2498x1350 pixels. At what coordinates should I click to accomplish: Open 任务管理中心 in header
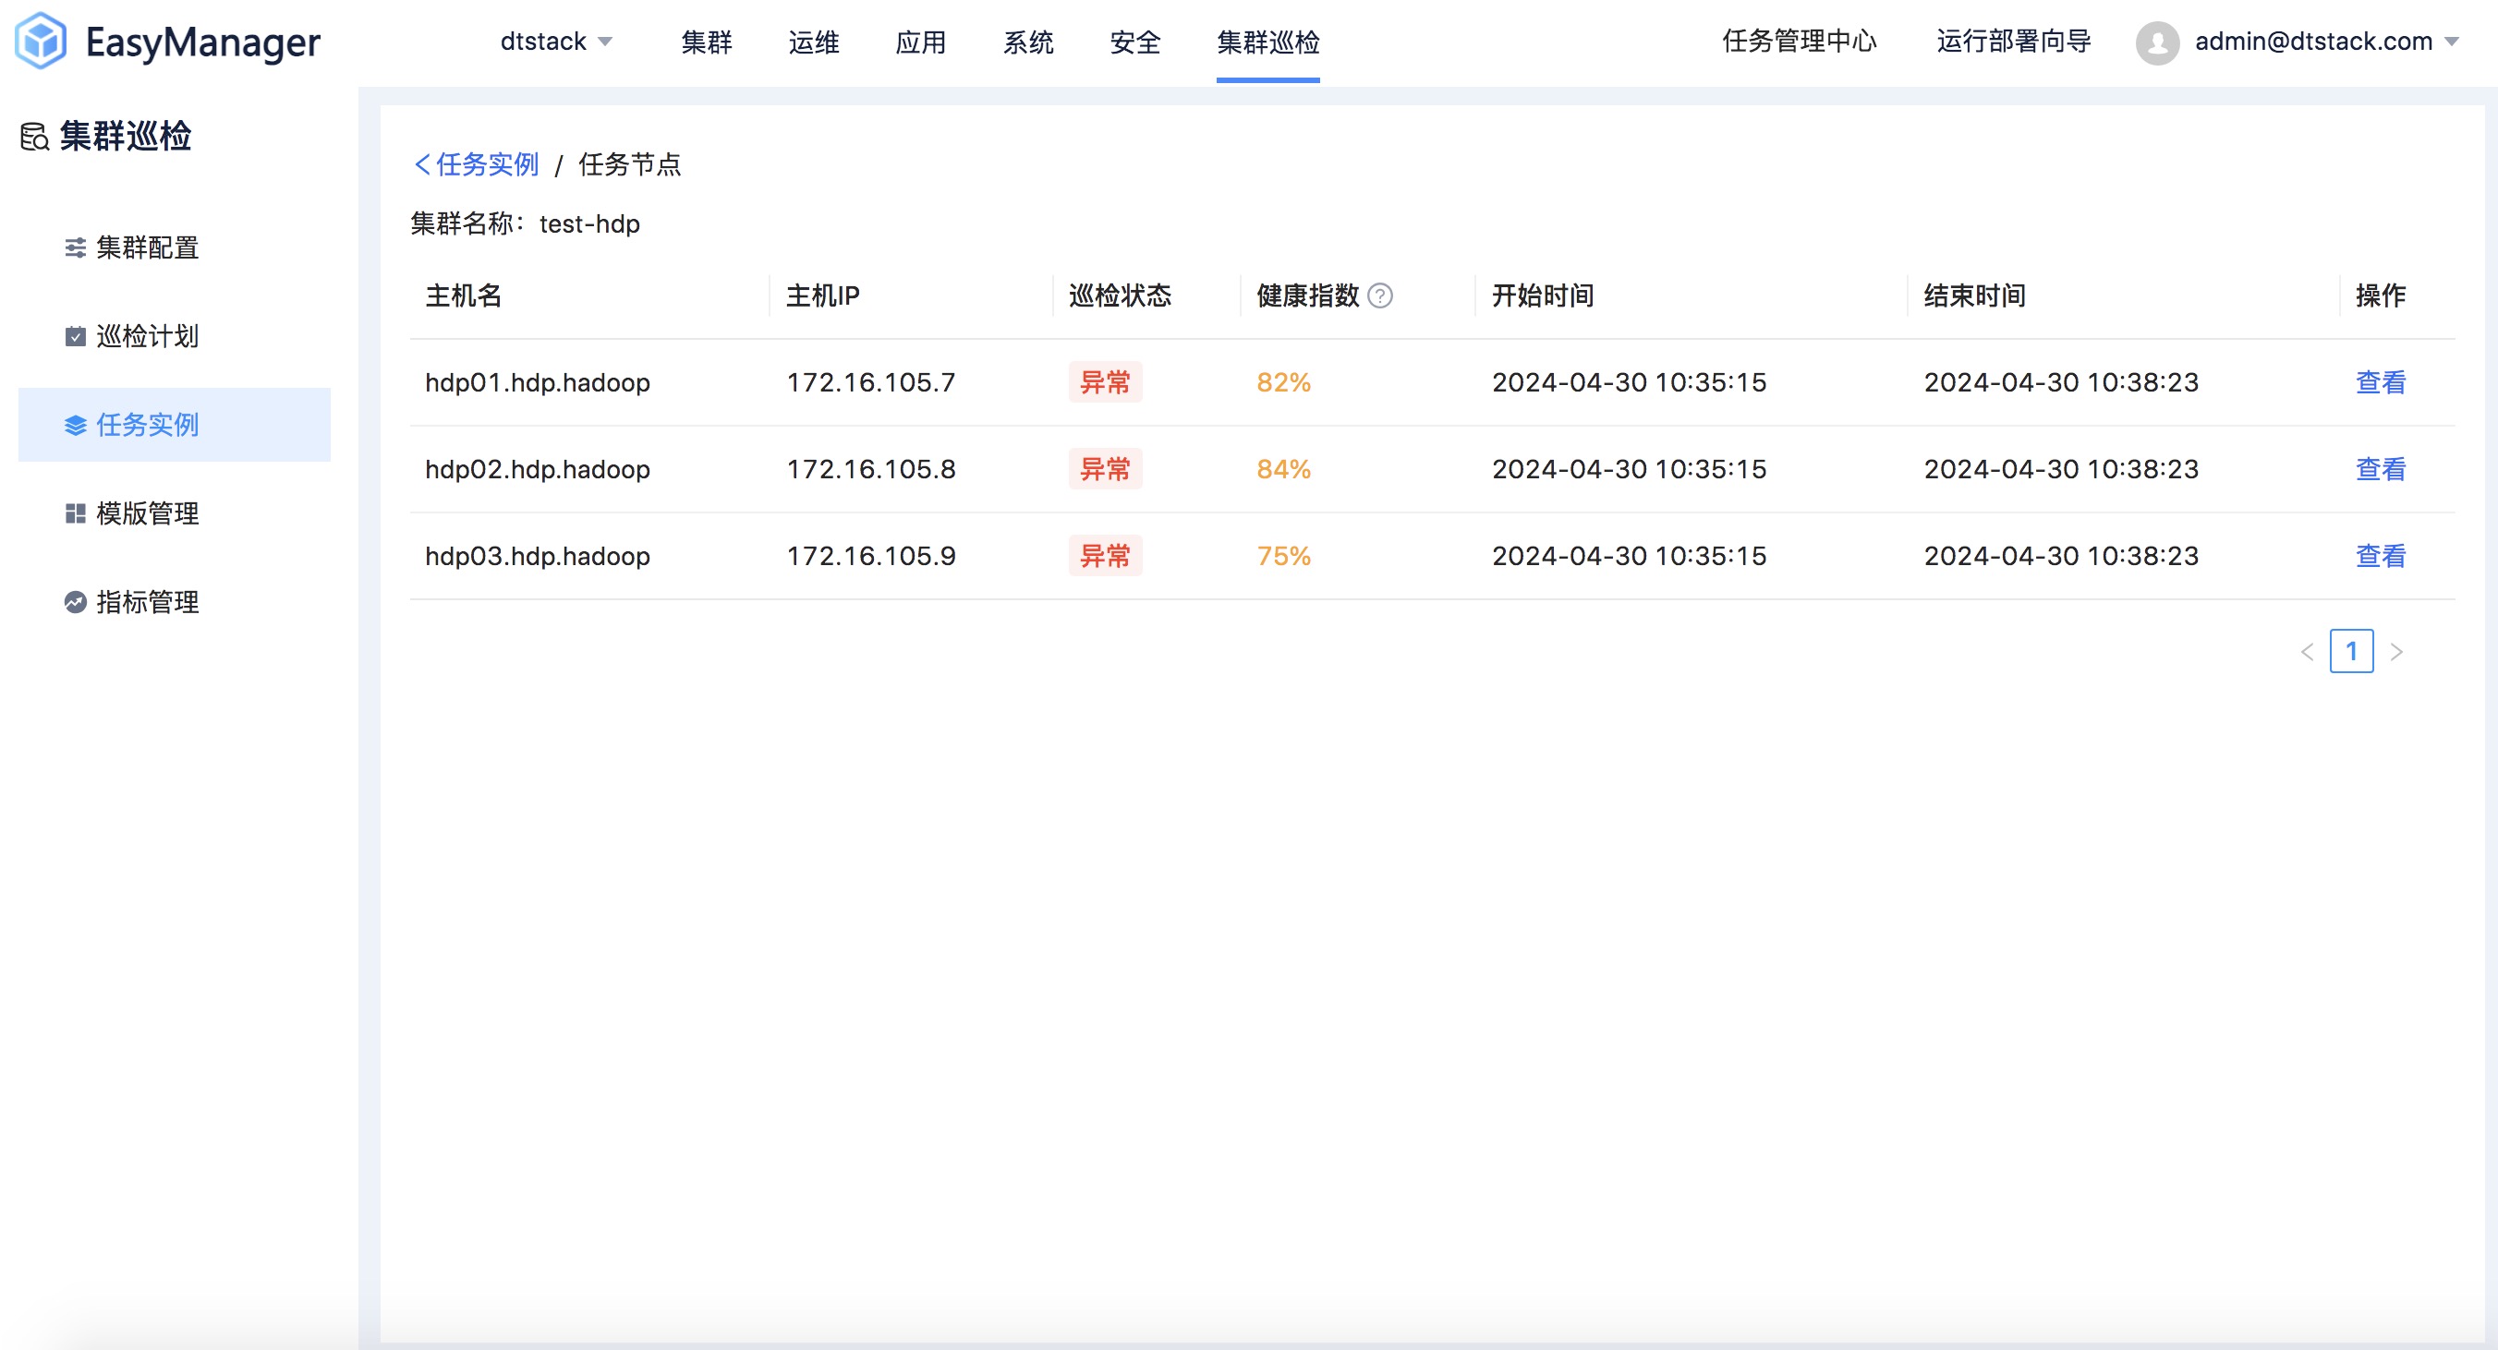click(1799, 42)
